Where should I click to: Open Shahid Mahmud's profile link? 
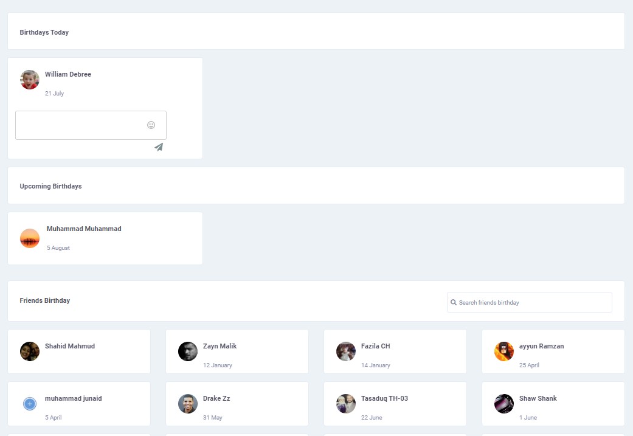(x=70, y=346)
